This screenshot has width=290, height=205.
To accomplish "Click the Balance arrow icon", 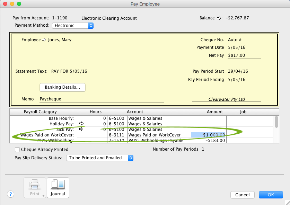I will pyautogui.click(x=219, y=18).
